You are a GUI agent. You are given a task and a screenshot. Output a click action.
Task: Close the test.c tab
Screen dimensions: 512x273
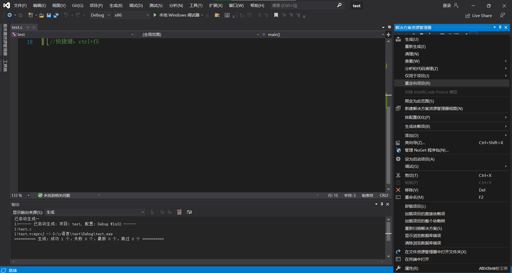point(34,27)
